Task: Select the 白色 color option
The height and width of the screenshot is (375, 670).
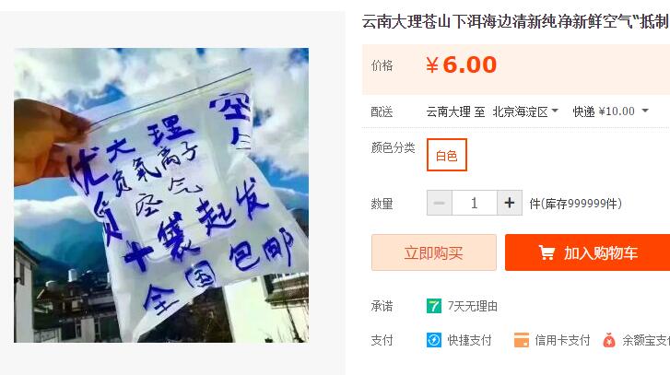Action: pyautogui.click(x=447, y=155)
